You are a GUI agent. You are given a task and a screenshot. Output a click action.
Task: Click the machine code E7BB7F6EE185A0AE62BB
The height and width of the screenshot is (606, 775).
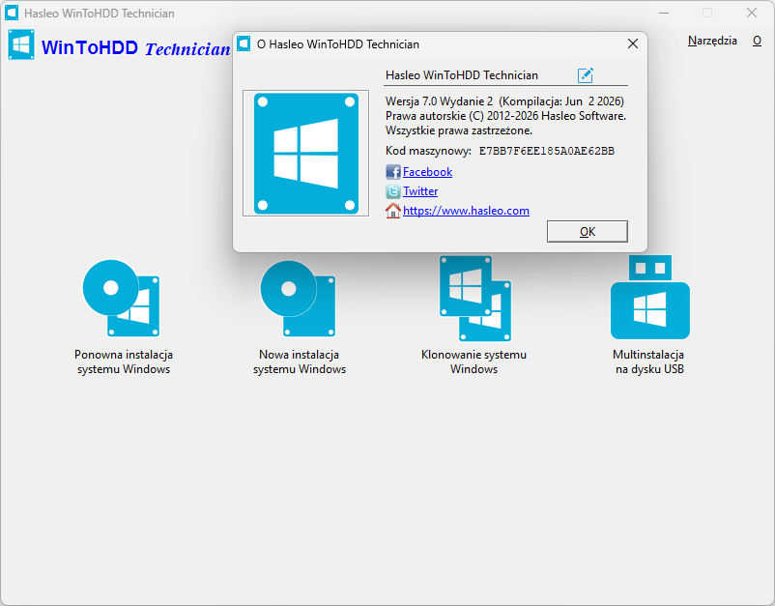(x=547, y=151)
